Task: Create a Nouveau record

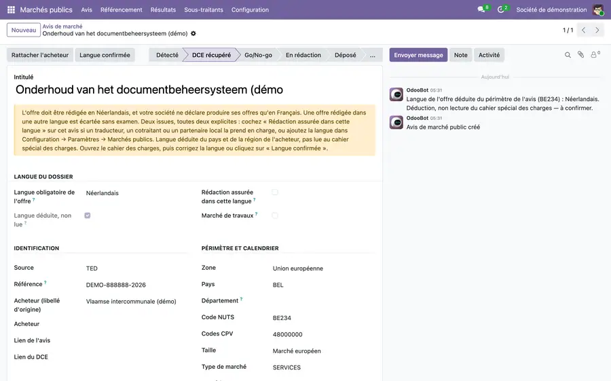Action: point(24,30)
